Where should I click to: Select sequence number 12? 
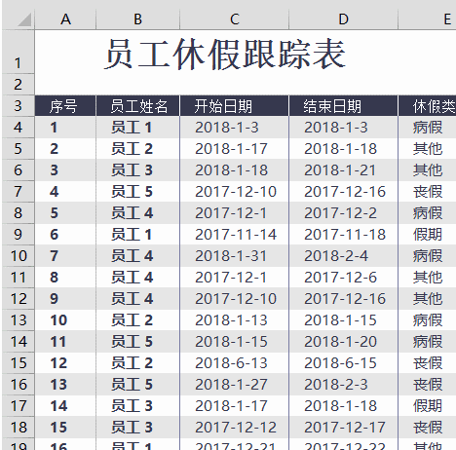tap(65, 363)
